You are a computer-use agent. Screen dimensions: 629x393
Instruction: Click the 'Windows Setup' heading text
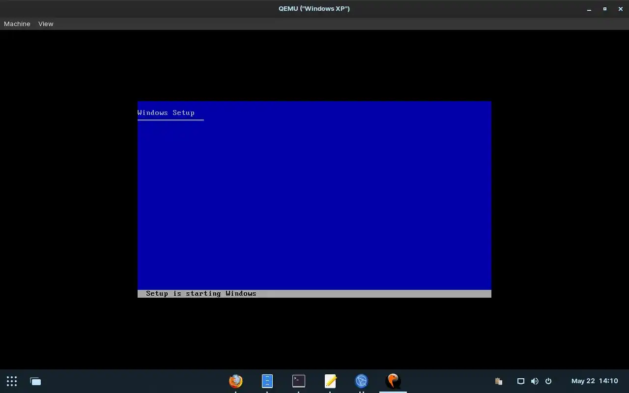click(166, 112)
